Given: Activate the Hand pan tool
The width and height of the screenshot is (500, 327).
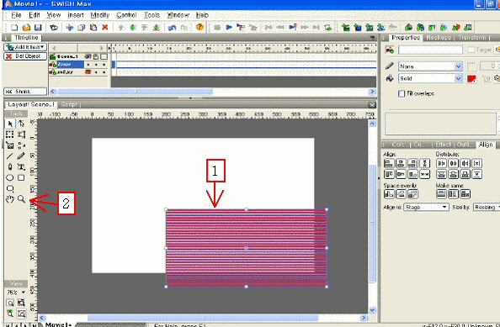Looking at the screenshot, I should click(x=10, y=199).
